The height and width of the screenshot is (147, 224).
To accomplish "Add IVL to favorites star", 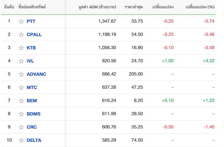I will tap(21, 61).
